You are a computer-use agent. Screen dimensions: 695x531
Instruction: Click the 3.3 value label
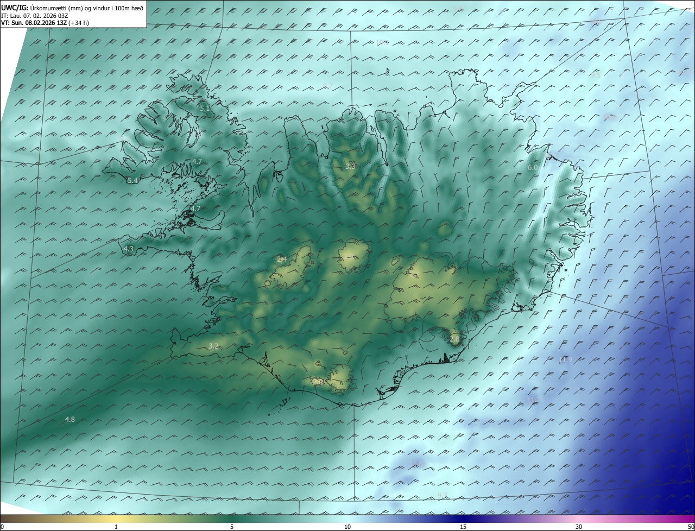coord(350,166)
